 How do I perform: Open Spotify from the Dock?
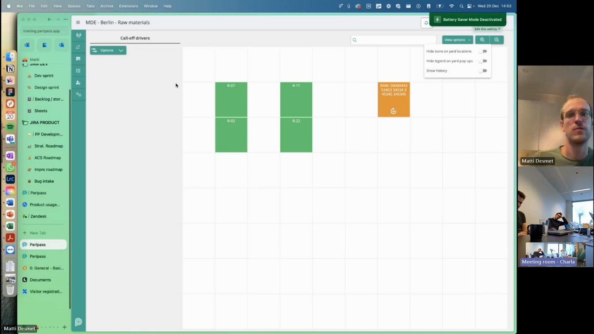pyautogui.click(x=10, y=127)
